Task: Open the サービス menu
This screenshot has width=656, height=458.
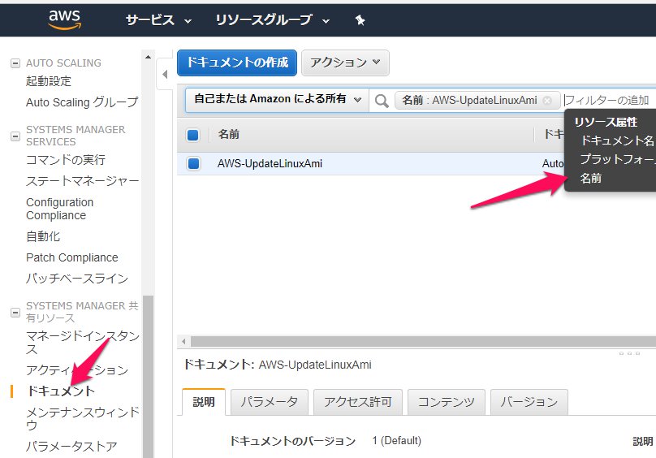Action: 158,20
